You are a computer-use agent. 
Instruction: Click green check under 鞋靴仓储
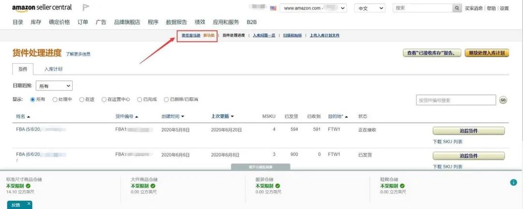[402, 186]
